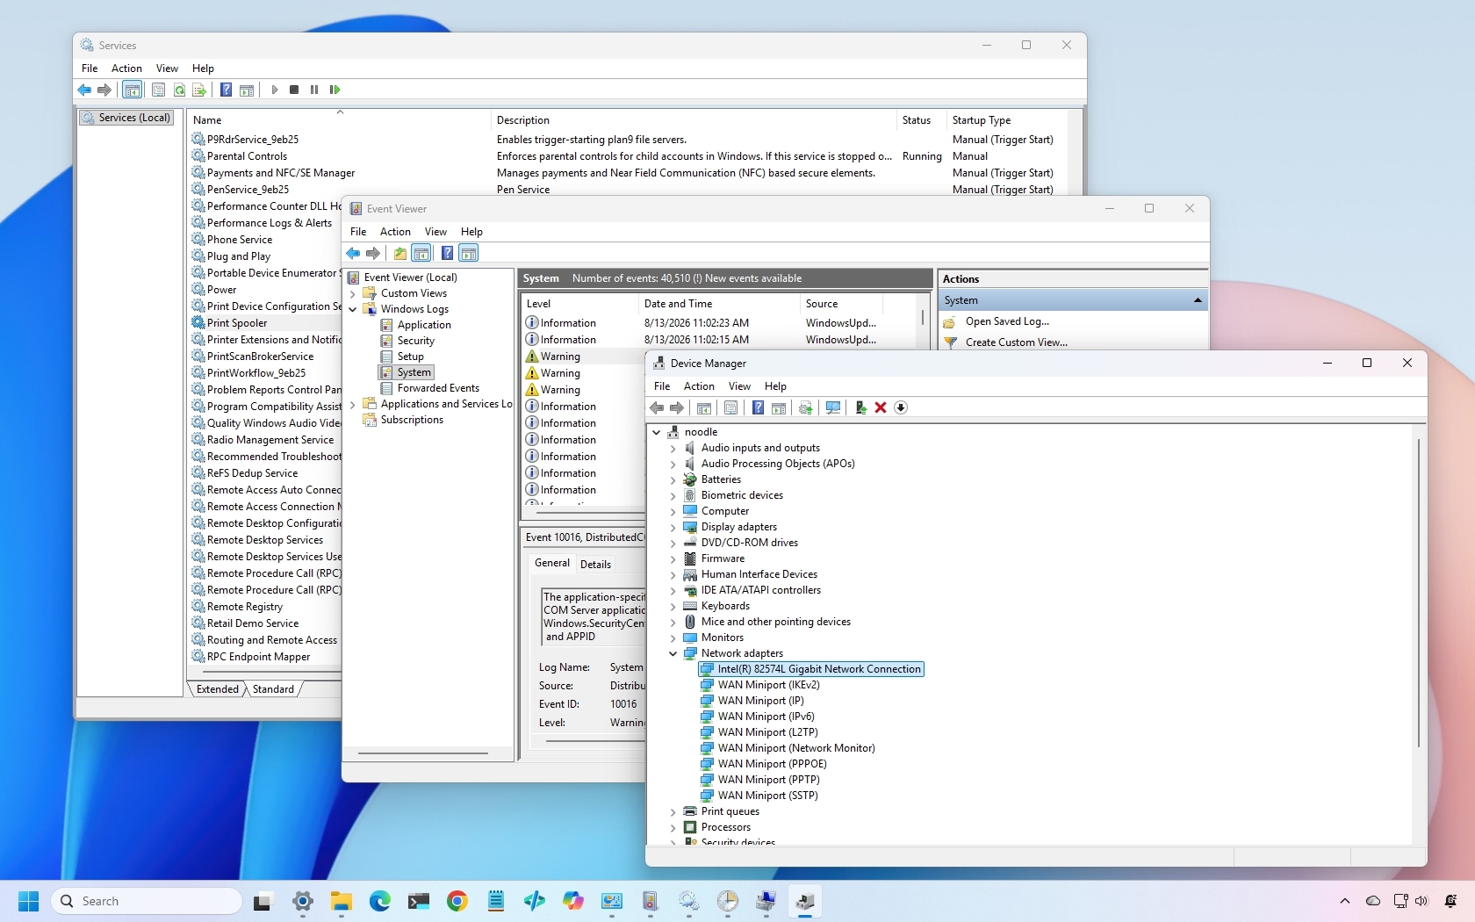Switch to Details tab in event pane
Viewport: 1475px width, 922px height.
[x=595, y=564]
